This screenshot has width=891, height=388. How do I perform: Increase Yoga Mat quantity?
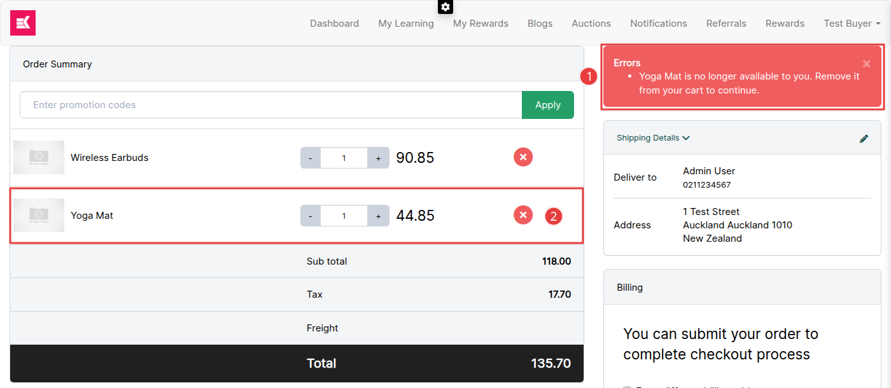click(378, 216)
